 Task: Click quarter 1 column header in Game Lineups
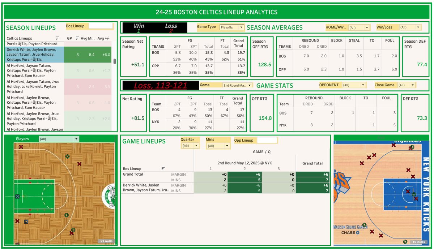pyautogui.click(x=211, y=169)
